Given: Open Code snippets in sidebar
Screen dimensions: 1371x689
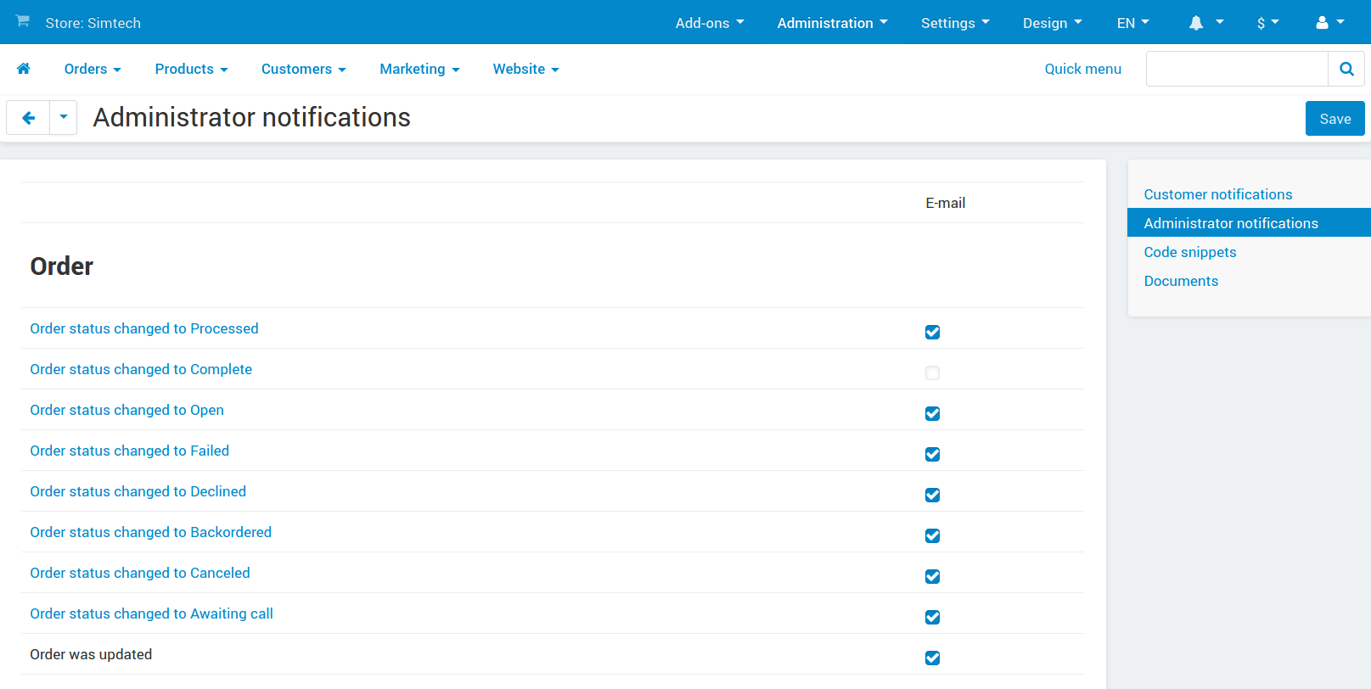Looking at the screenshot, I should 1189,252.
